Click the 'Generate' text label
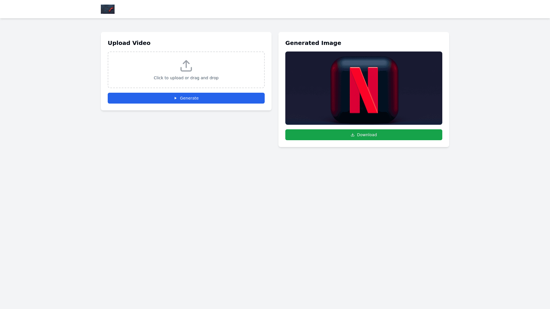Viewport: 550px width, 309px height. [x=189, y=98]
